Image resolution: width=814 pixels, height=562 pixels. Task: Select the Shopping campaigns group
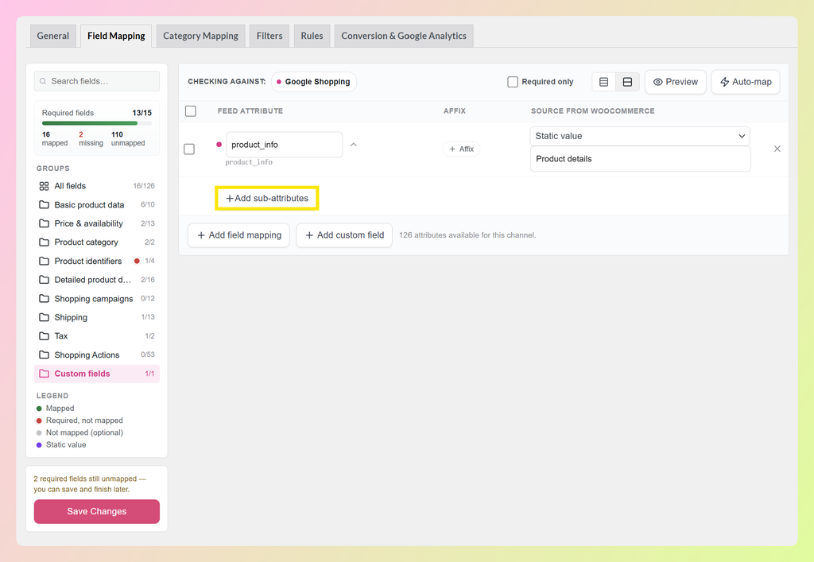click(96, 298)
